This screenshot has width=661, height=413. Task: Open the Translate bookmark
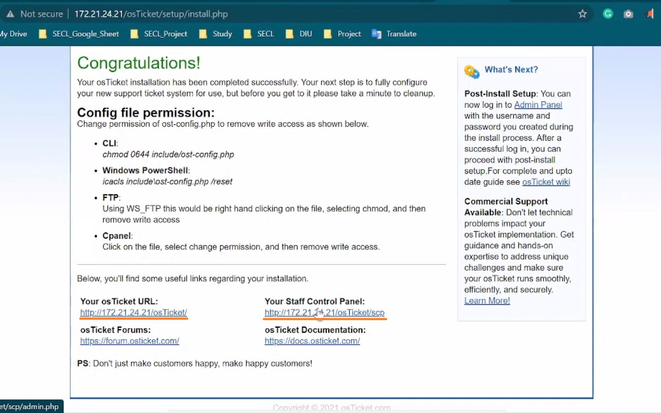[x=394, y=34]
